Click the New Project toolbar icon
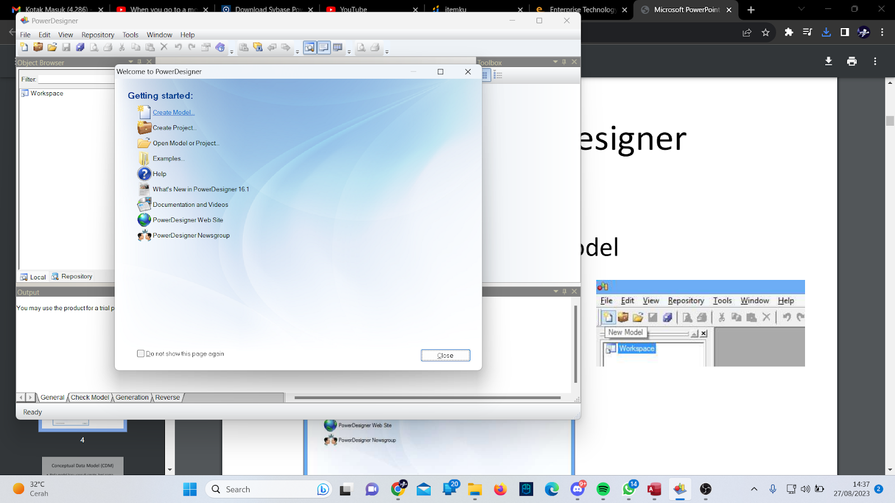 [38, 48]
